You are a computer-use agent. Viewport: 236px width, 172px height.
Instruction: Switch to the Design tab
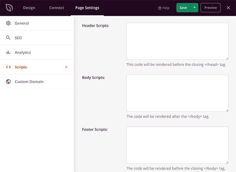[29, 8]
